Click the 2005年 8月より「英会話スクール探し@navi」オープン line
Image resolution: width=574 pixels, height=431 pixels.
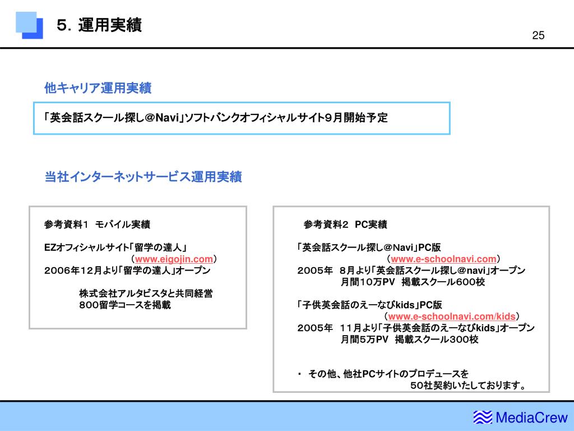[411, 270]
